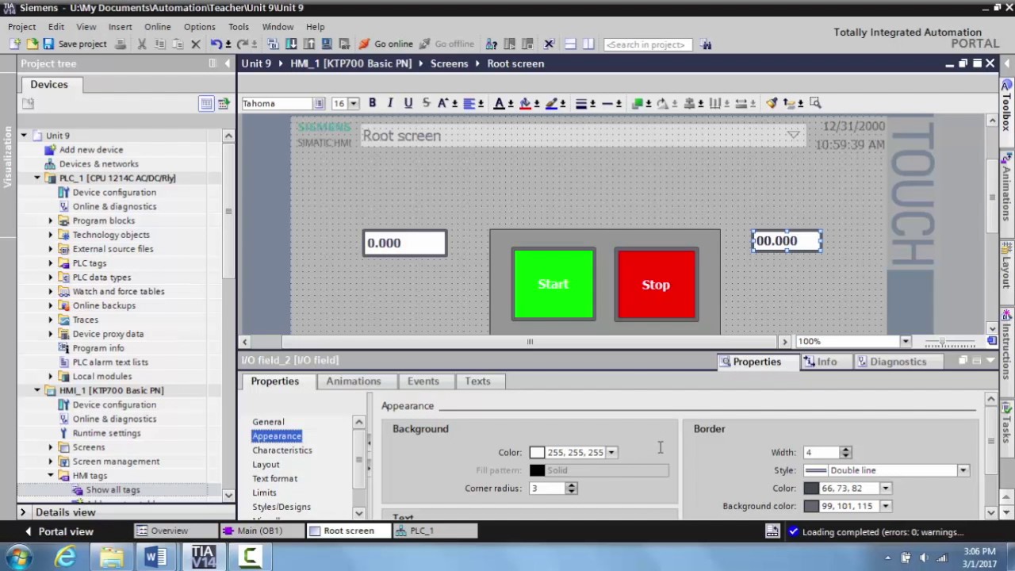Click the white background color swatch
This screenshot has width=1015, height=571.
537,453
